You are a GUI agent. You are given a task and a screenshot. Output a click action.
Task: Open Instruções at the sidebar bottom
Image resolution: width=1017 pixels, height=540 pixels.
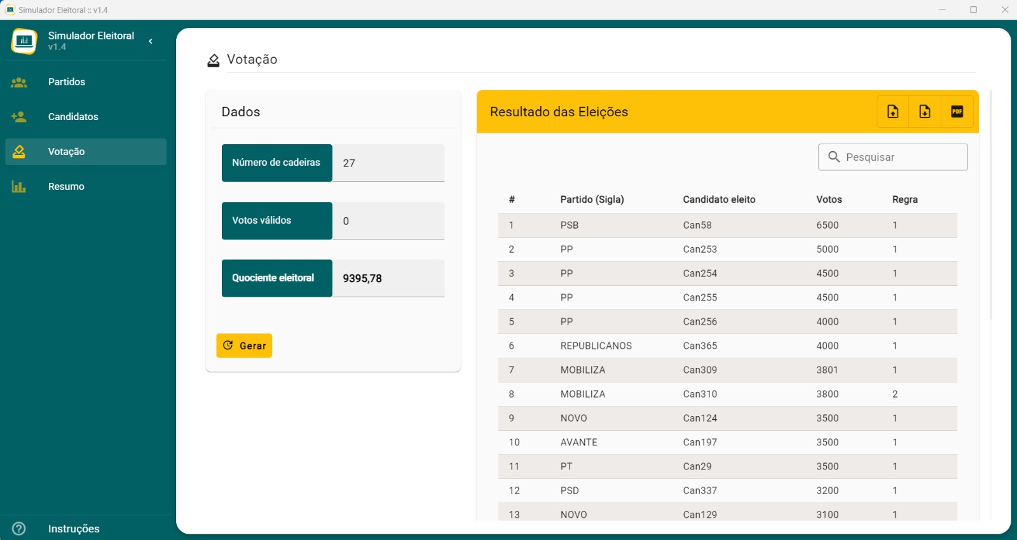[x=74, y=529]
